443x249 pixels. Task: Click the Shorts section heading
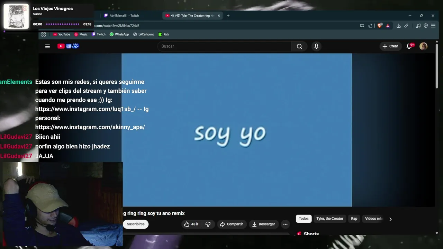pyautogui.click(x=311, y=233)
